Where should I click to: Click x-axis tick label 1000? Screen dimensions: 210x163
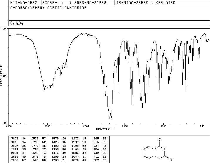(163, 126)
